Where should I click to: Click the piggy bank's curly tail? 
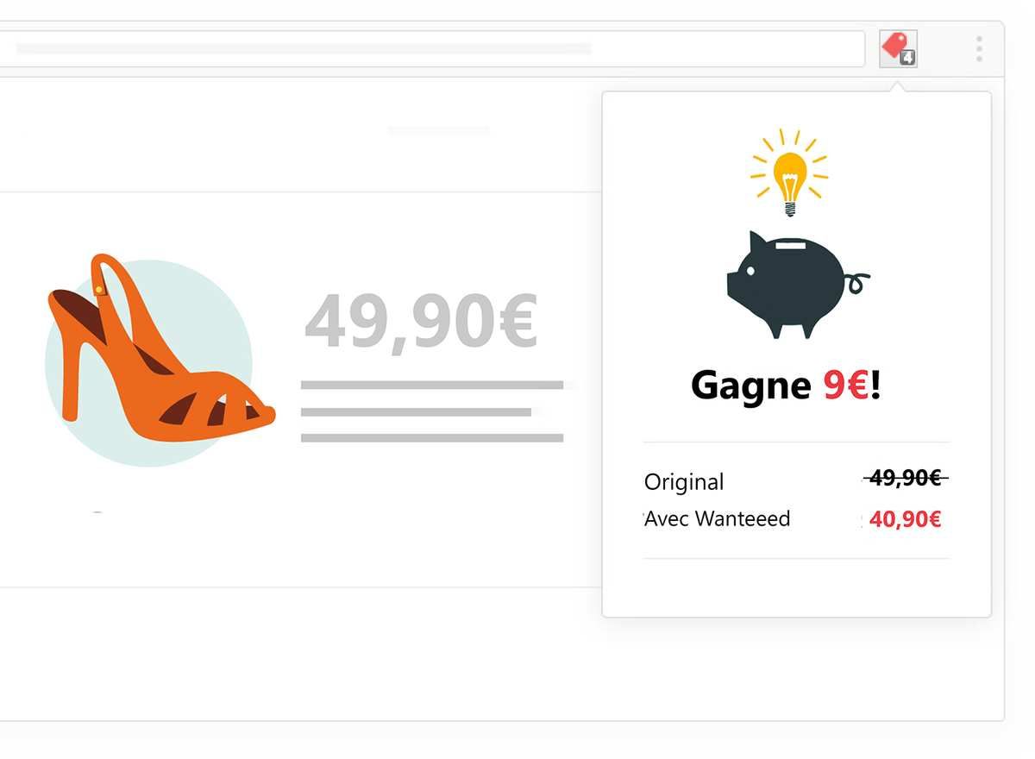coord(856,283)
